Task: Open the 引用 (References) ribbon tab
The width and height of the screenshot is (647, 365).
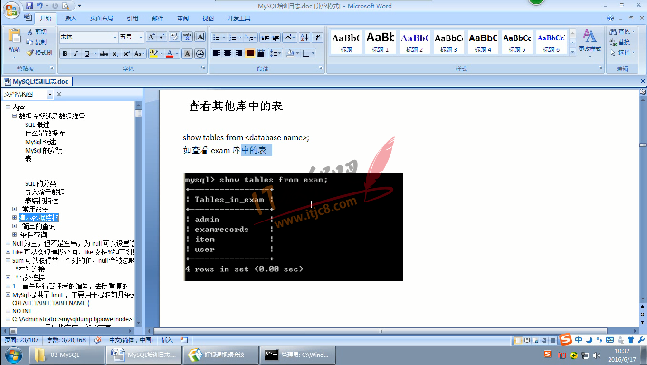Action: (133, 19)
